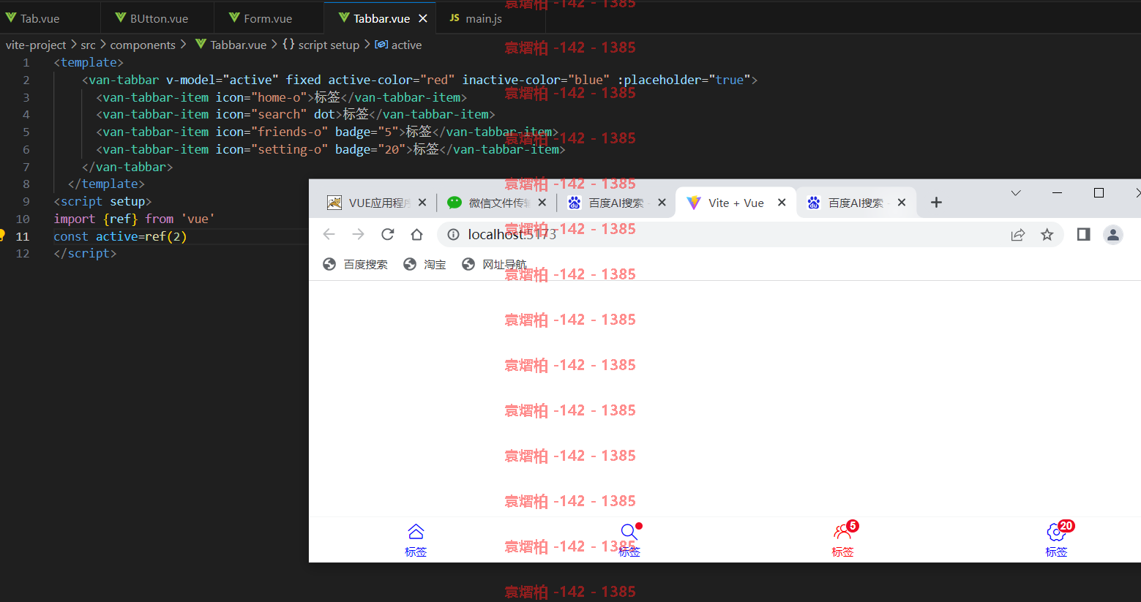Select the settings tabbar item with badge 20
The height and width of the screenshot is (602, 1141).
point(1056,541)
